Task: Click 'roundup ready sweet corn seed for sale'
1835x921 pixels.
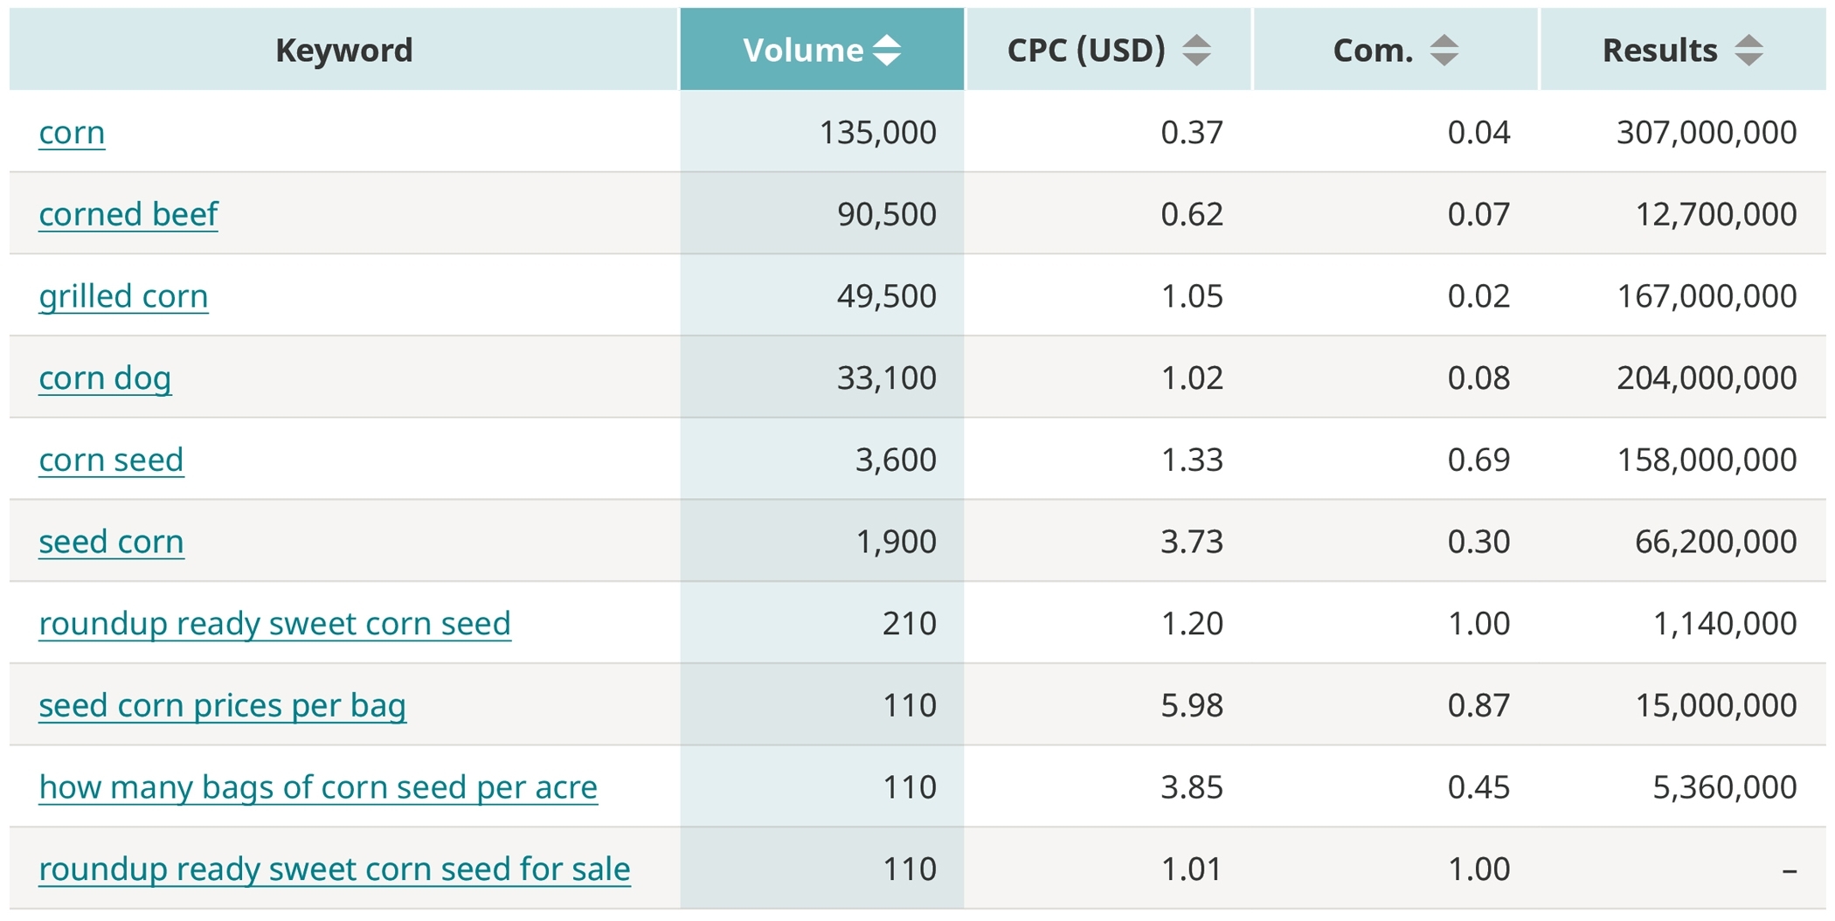Action: click(x=334, y=869)
